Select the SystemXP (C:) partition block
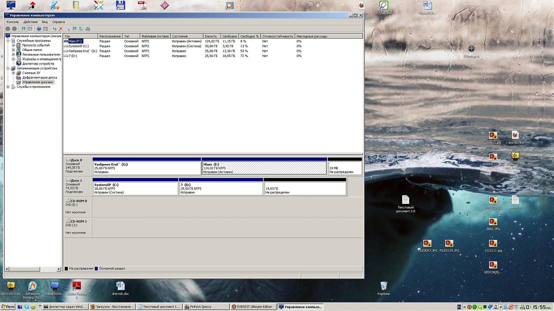554x311 pixels. pyautogui.click(x=135, y=188)
